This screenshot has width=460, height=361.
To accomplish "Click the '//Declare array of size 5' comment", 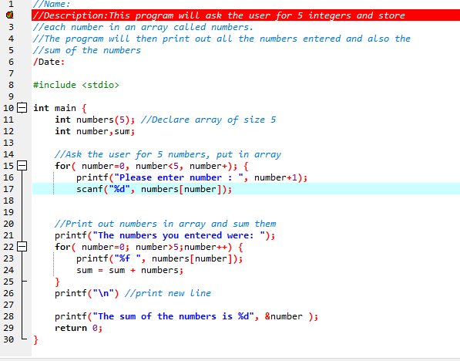I will [208, 120].
